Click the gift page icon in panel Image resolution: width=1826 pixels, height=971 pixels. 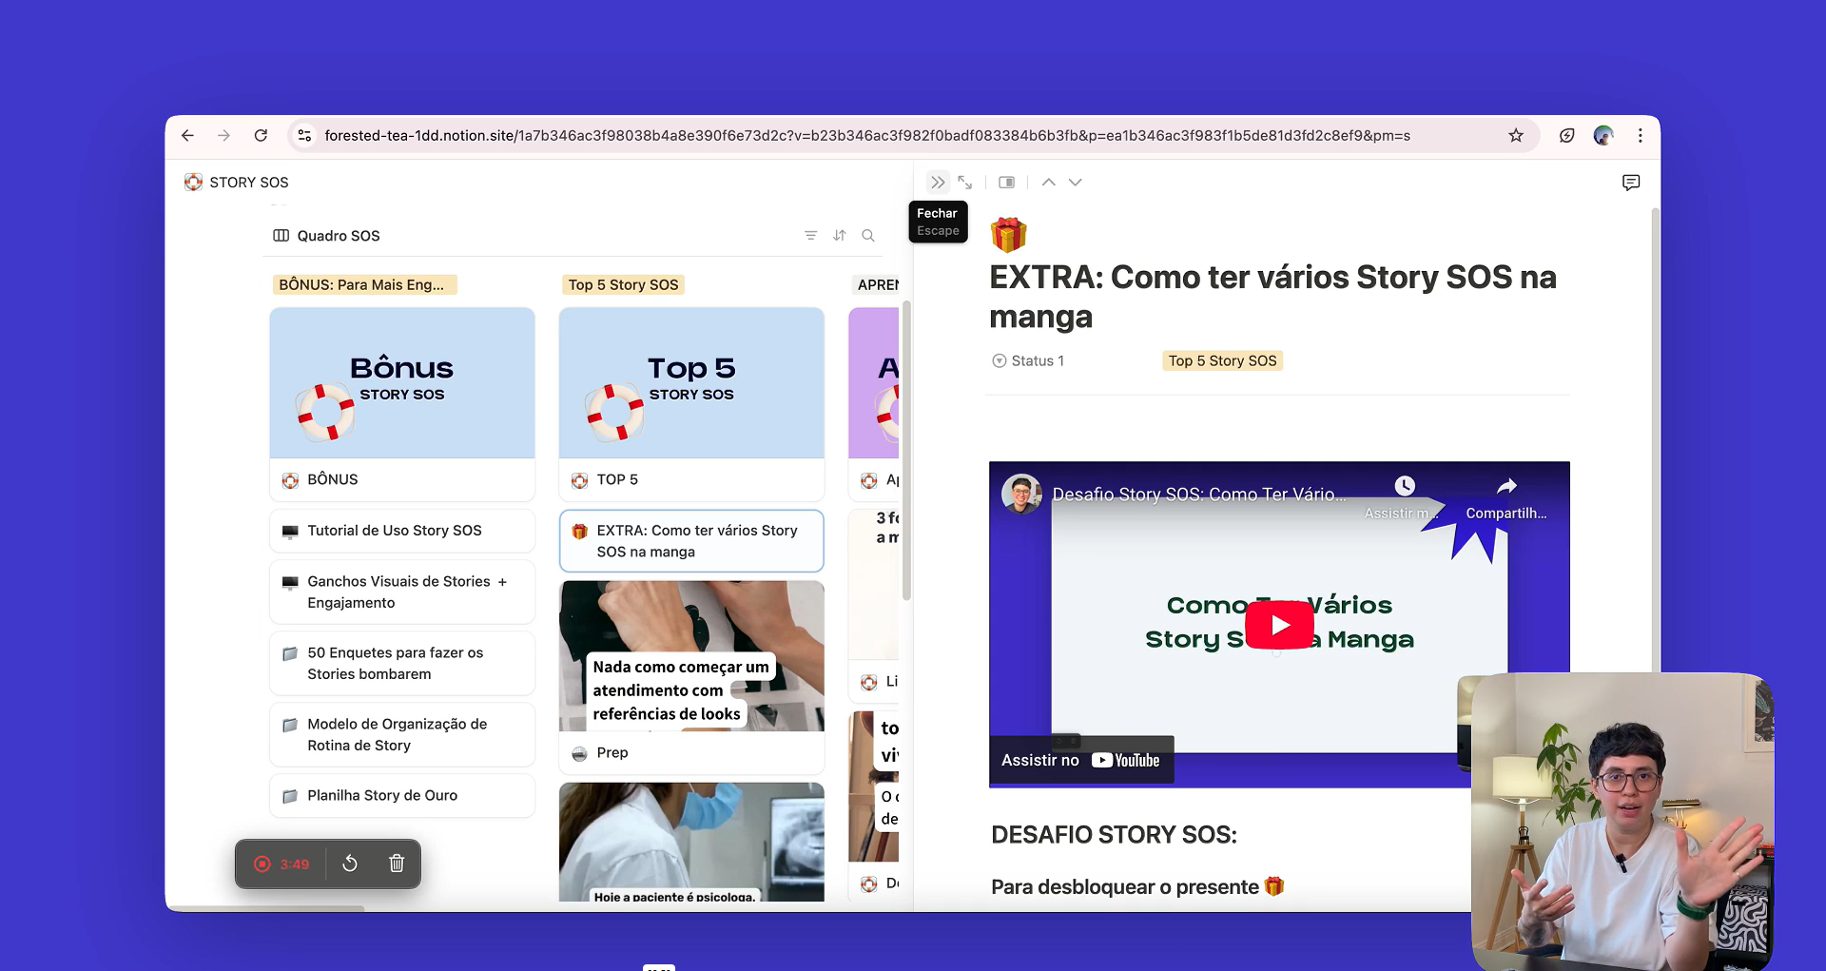pos(1008,235)
